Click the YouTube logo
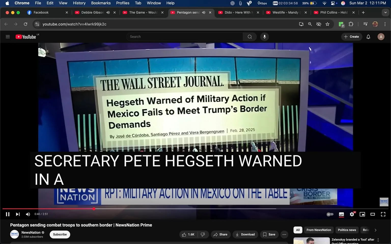The width and height of the screenshot is (391, 244). (x=25, y=37)
